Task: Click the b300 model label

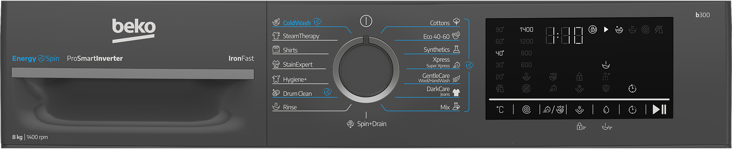Action: 703,15
